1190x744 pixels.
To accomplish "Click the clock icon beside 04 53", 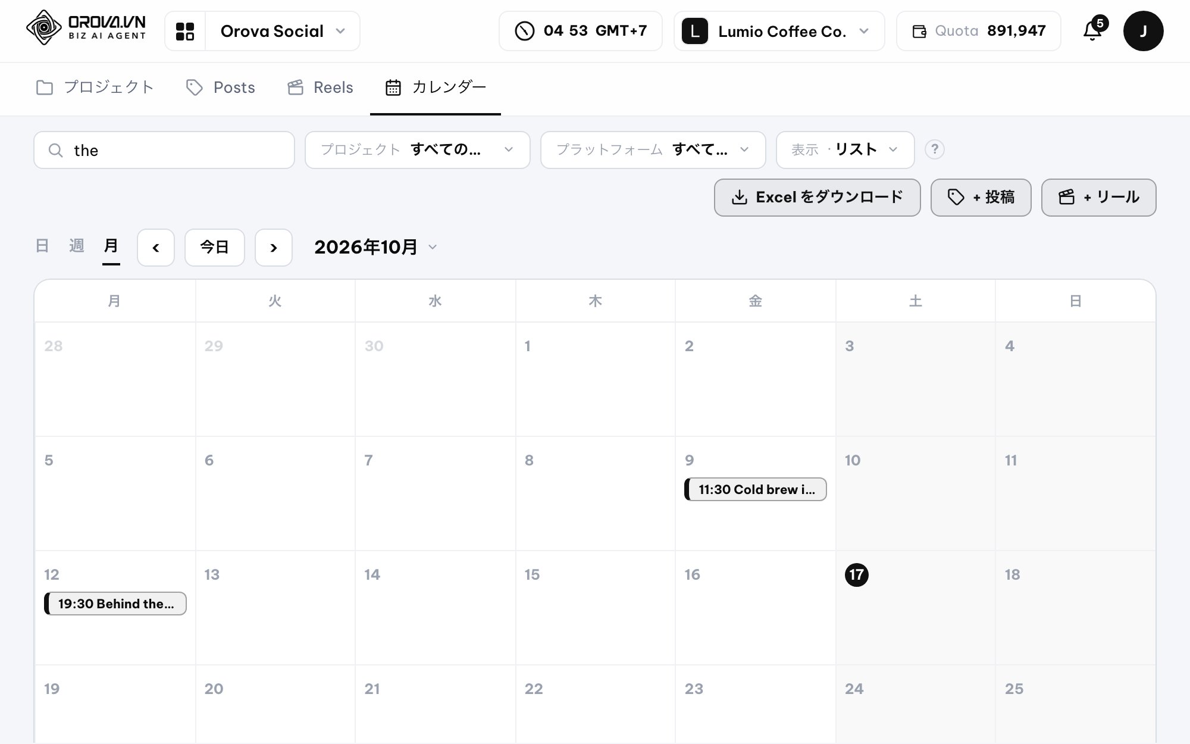I will pos(524,31).
